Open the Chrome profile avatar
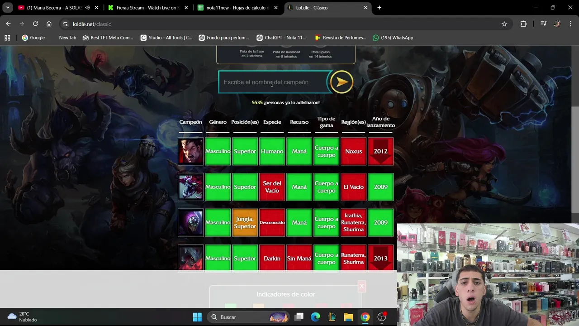579x326 pixels. pyautogui.click(x=557, y=24)
